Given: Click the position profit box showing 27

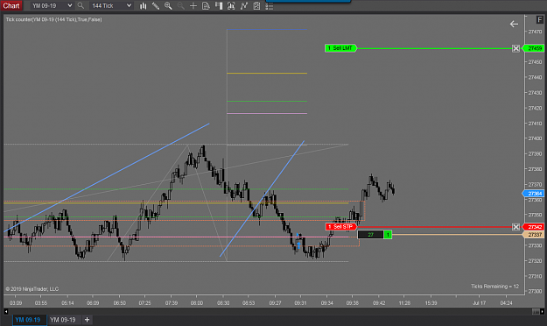Looking at the screenshot, I should [x=370, y=235].
